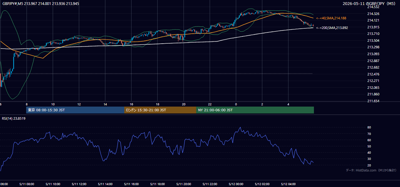
Task: Click the NY 21:00-06:00 JST session bar
Action: [255, 110]
